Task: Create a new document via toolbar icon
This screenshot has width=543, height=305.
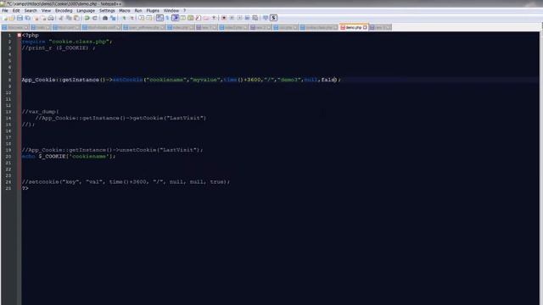Action: [4, 18]
